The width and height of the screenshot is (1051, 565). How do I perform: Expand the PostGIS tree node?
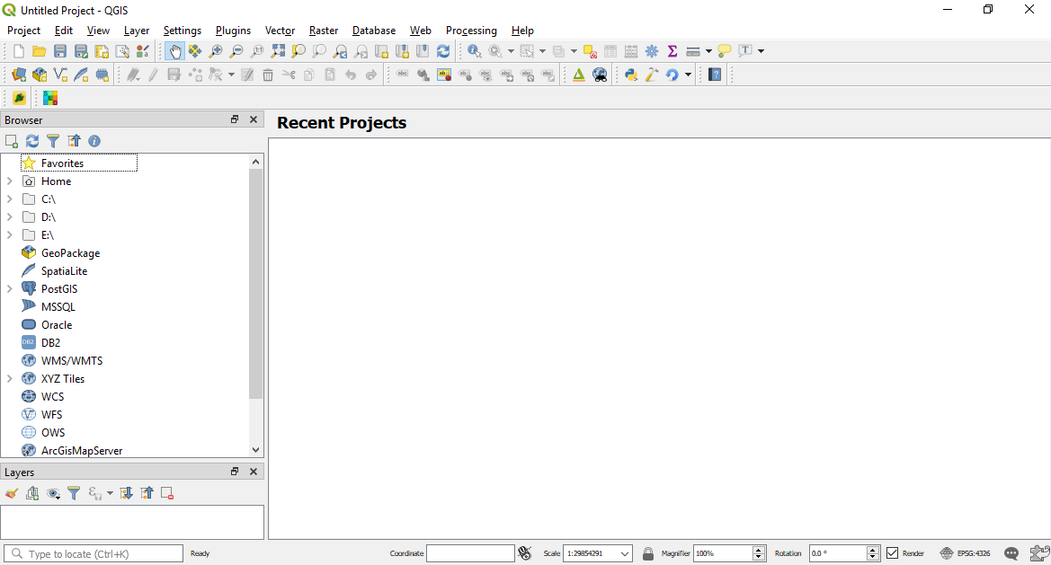tap(10, 289)
